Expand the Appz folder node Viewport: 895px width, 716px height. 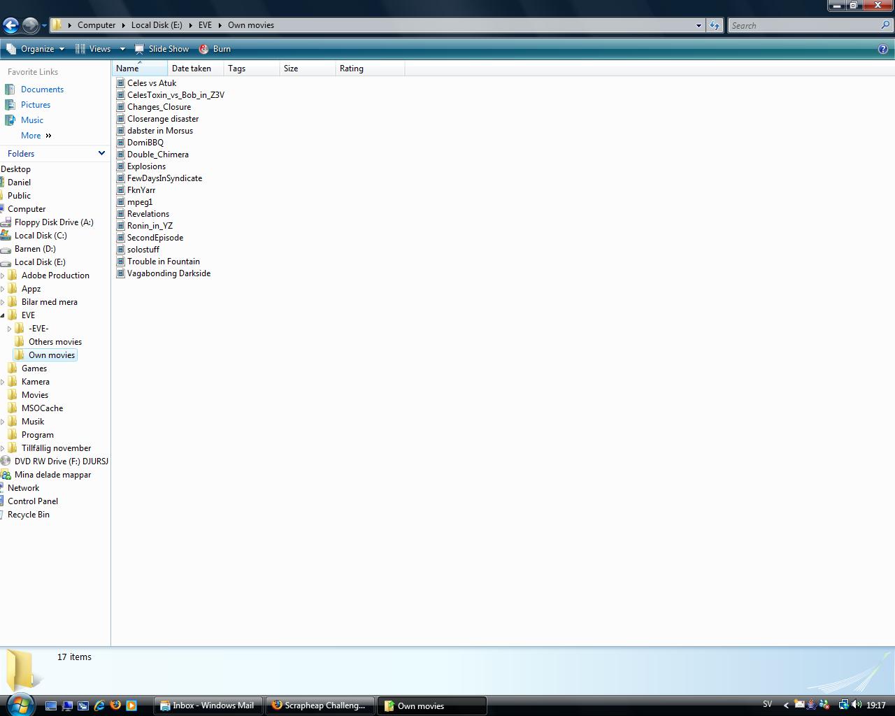tap(3, 289)
